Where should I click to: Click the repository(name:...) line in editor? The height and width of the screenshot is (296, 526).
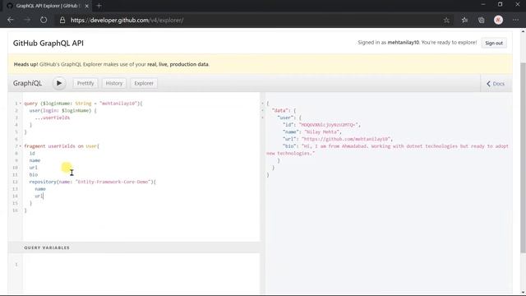coord(92,182)
